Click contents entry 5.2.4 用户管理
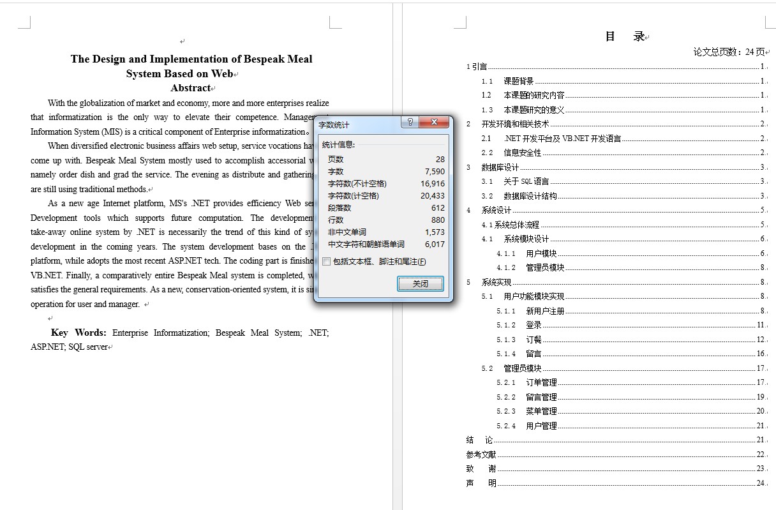This screenshot has width=776, height=510. [x=630, y=426]
